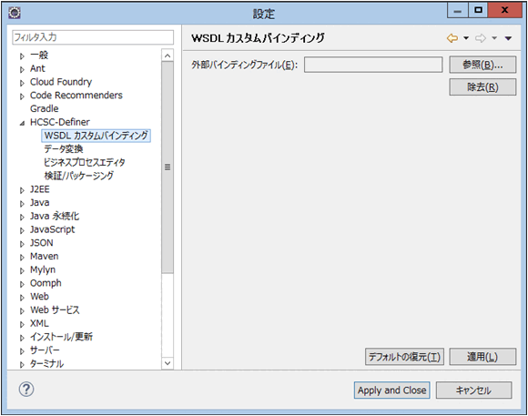Viewport: 528px width, 416px height.
Task: Expand the Maven tree node
Action: click(x=22, y=258)
